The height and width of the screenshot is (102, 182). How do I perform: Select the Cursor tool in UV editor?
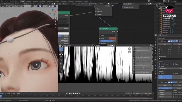click(x=61, y=53)
